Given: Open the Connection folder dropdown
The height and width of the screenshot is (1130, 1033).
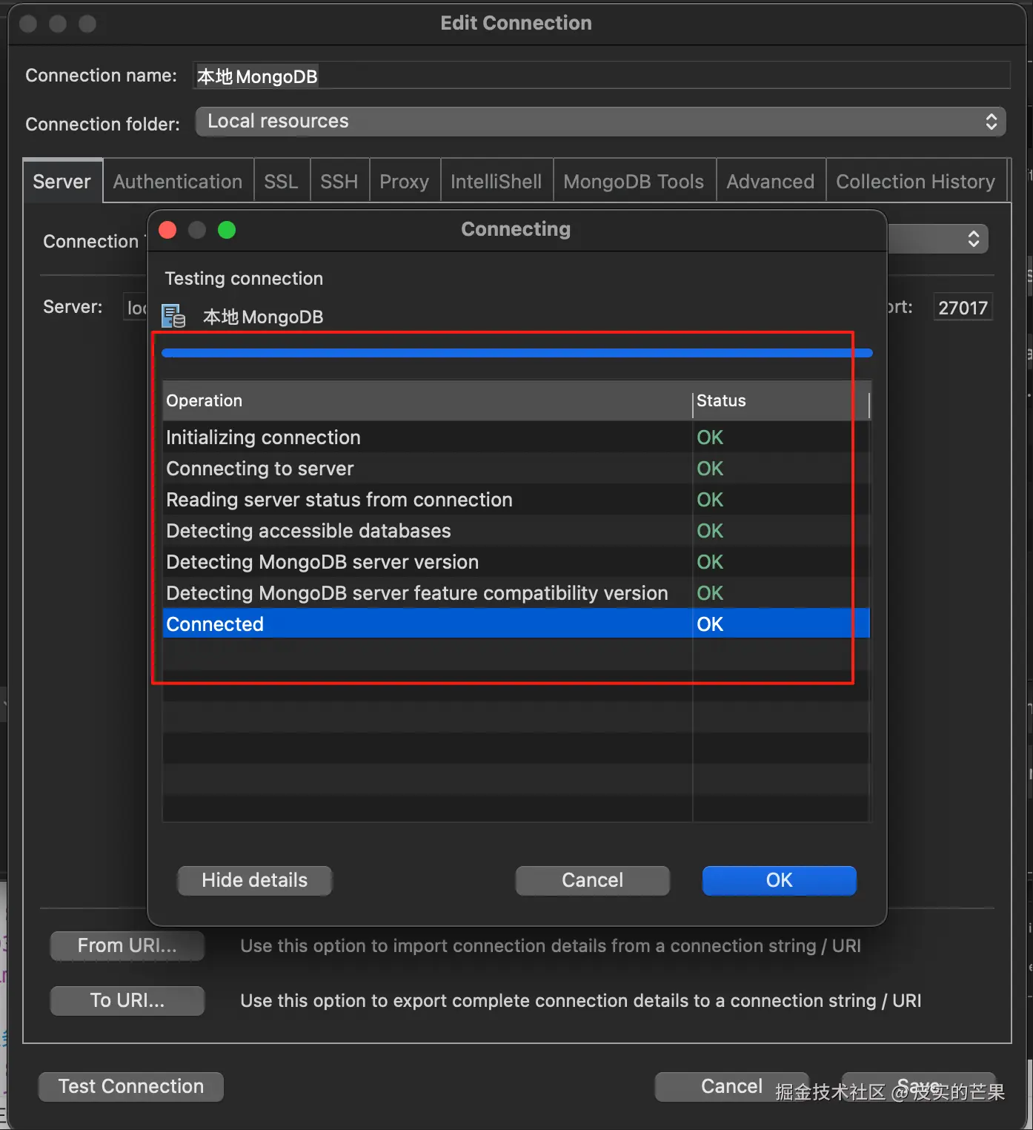Looking at the screenshot, I should (x=600, y=122).
